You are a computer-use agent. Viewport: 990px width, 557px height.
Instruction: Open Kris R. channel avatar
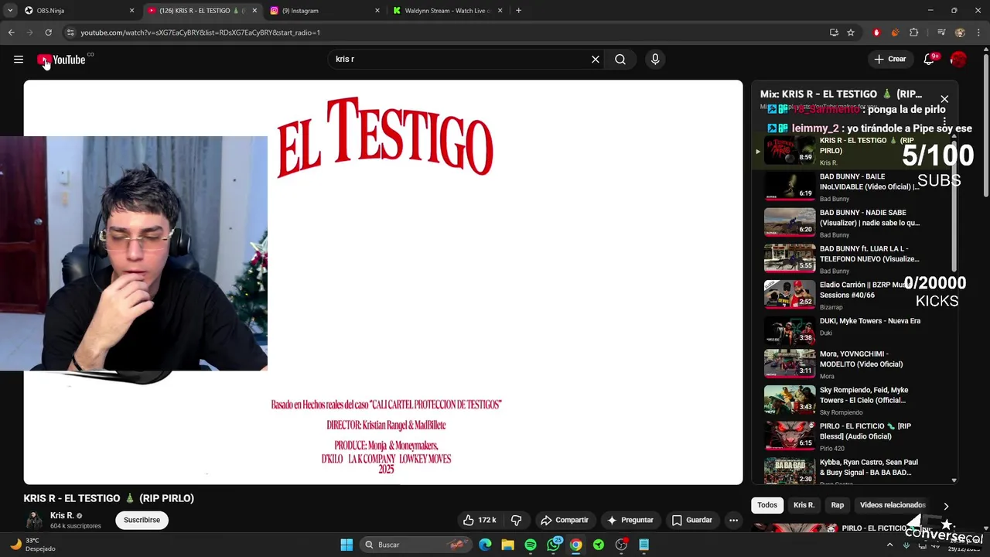pos(34,520)
